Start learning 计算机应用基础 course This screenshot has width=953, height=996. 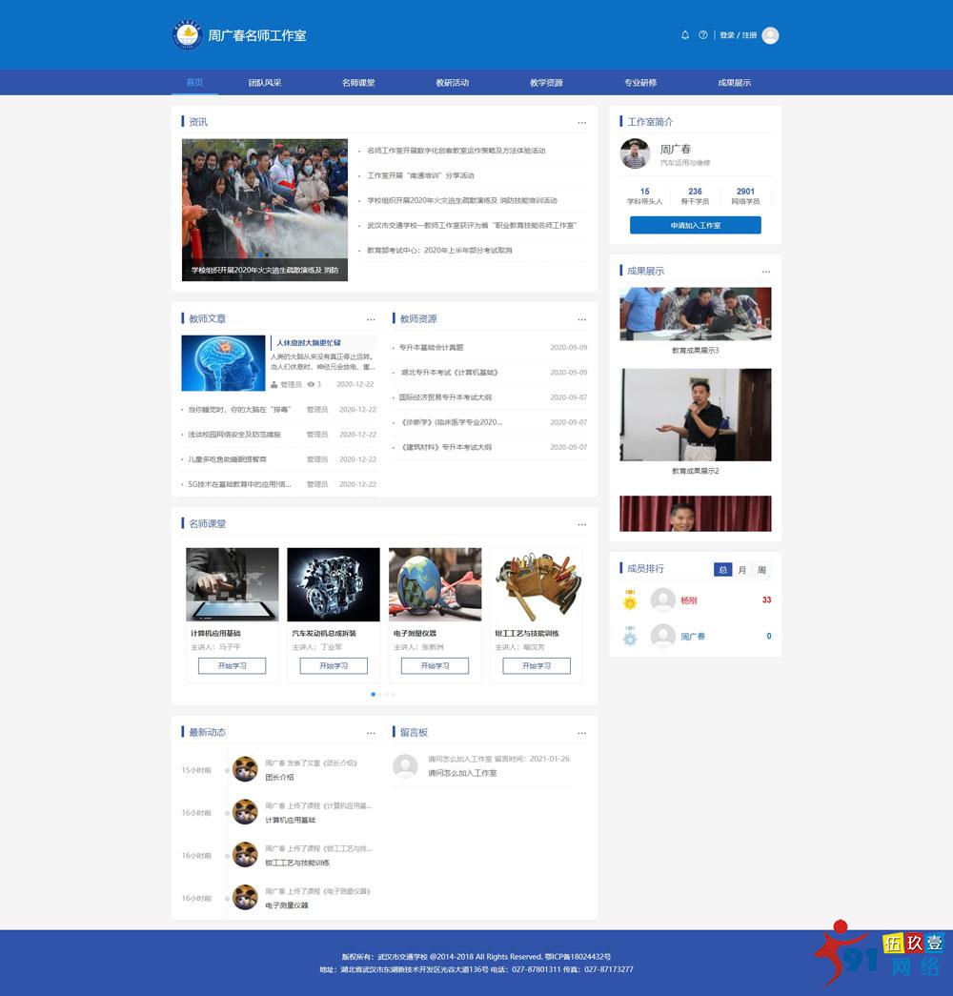(232, 665)
